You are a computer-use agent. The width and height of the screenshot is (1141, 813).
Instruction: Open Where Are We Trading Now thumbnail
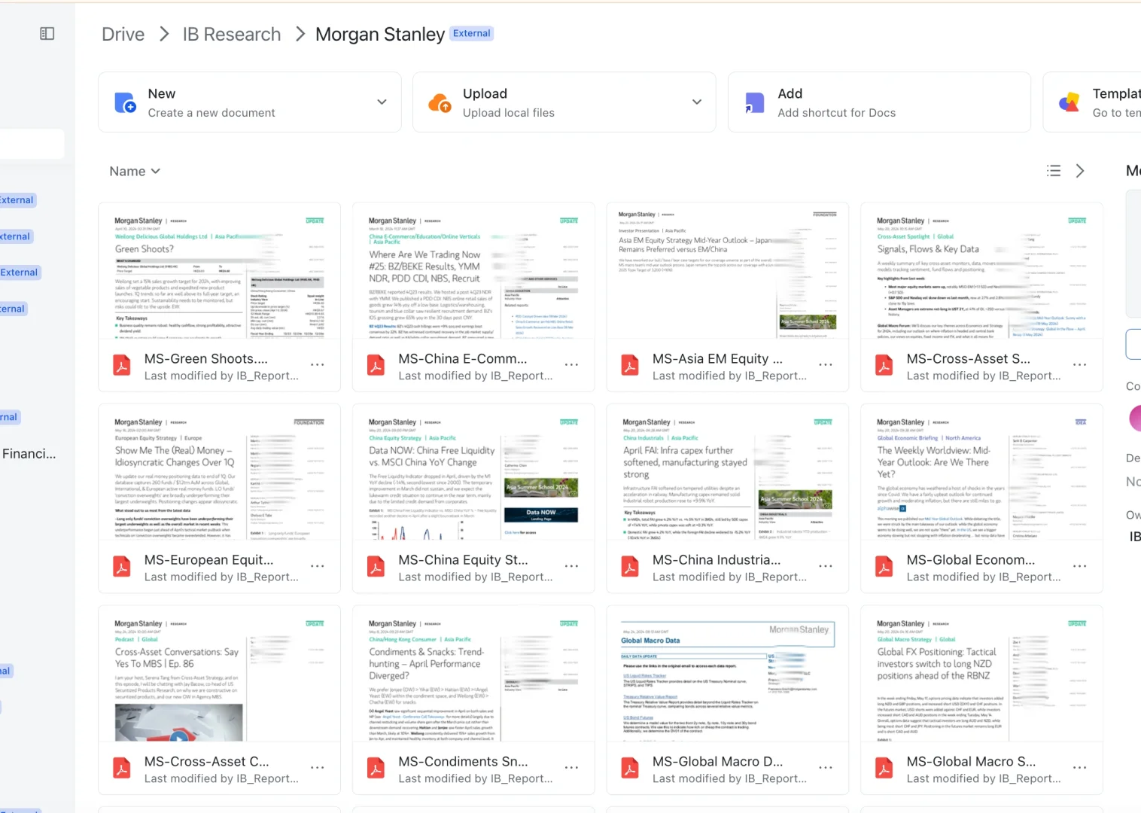473,271
